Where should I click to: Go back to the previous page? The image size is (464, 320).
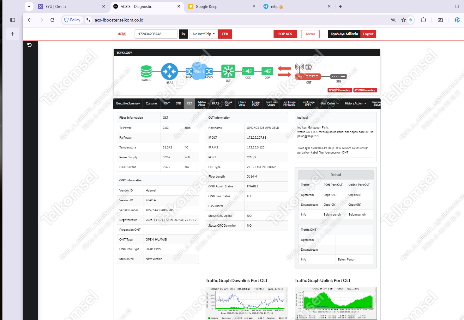tap(30, 20)
